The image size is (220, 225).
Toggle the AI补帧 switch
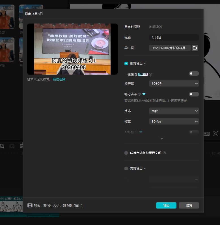194,132
